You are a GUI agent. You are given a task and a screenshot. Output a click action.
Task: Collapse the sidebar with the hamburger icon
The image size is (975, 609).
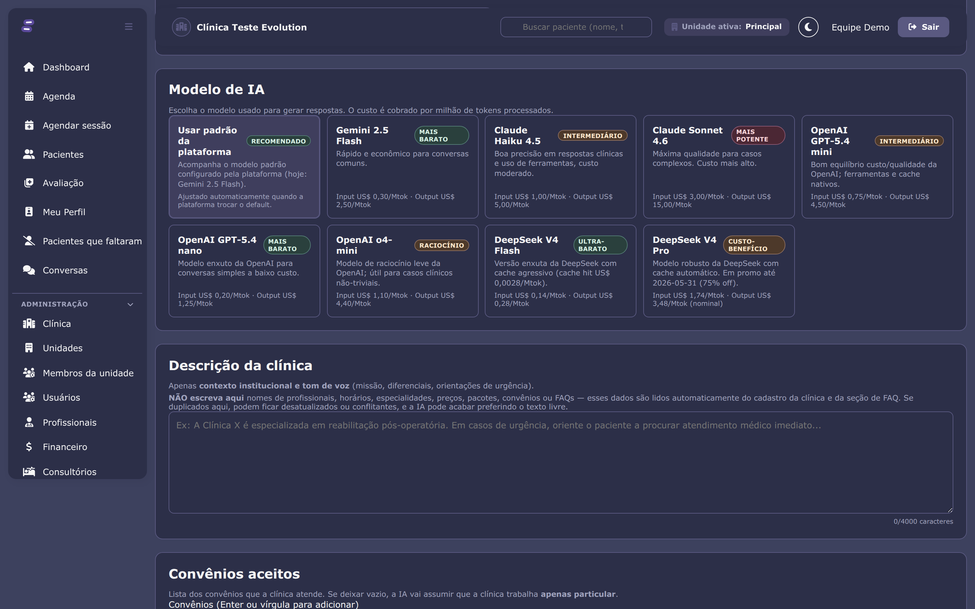pos(129,27)
